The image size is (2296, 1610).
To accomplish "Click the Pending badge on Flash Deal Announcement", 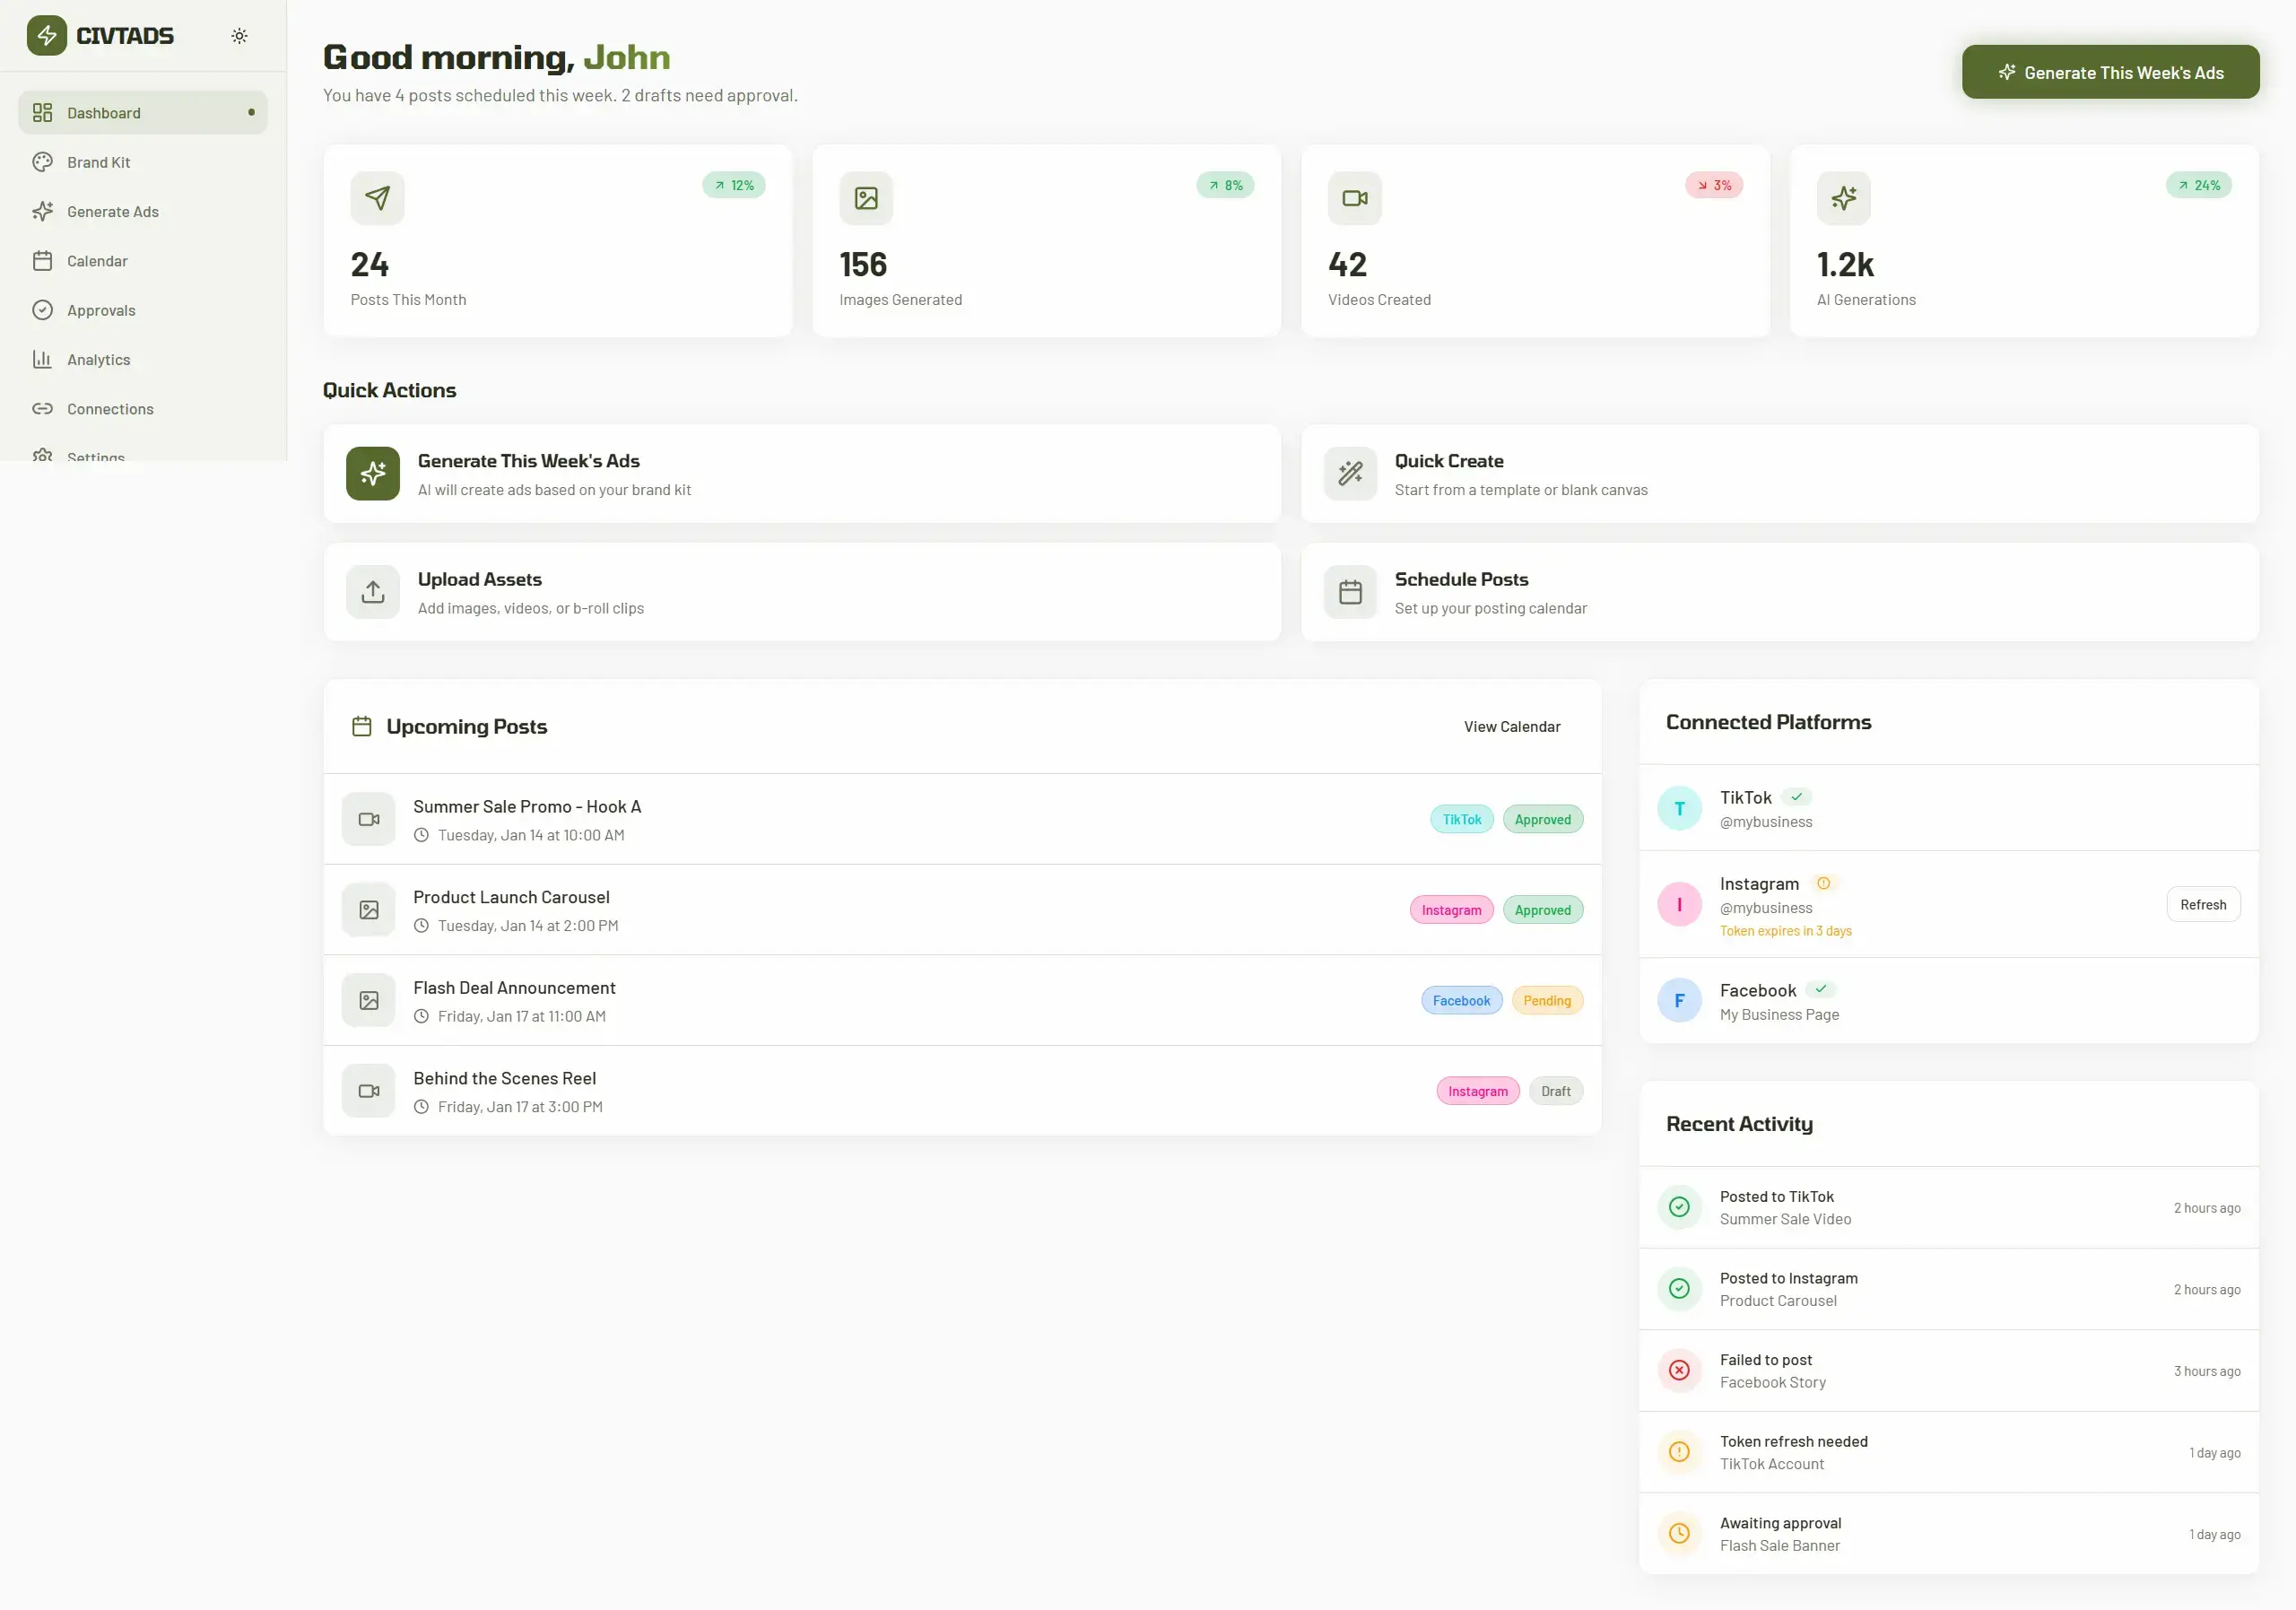I will [x=1547, y=1000].
